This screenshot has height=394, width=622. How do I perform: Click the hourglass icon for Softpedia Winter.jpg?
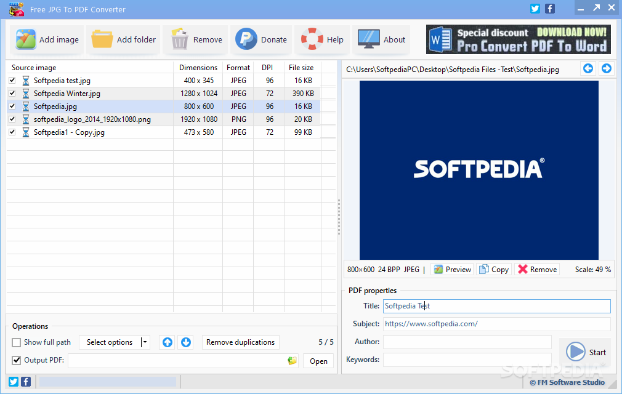coord(26,94)
